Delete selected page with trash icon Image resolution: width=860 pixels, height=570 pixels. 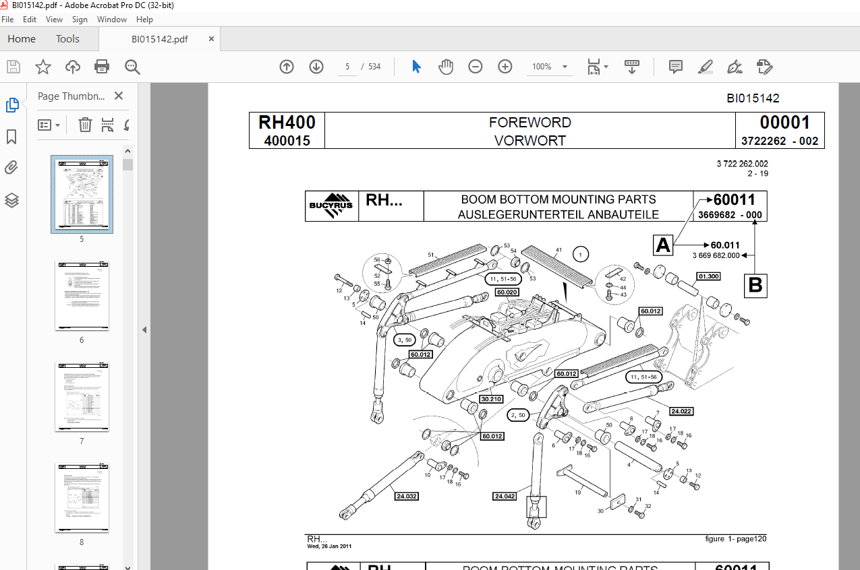tap(85, 125)
